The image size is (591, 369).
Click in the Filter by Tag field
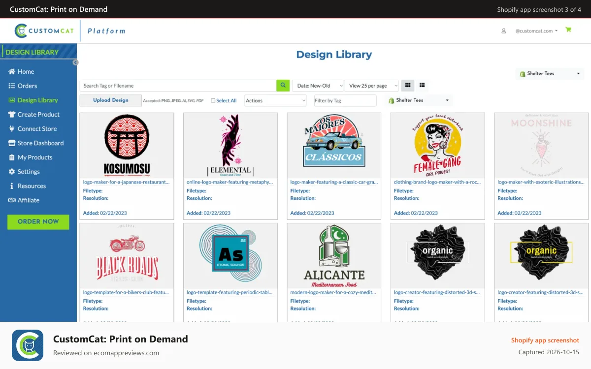345,100
